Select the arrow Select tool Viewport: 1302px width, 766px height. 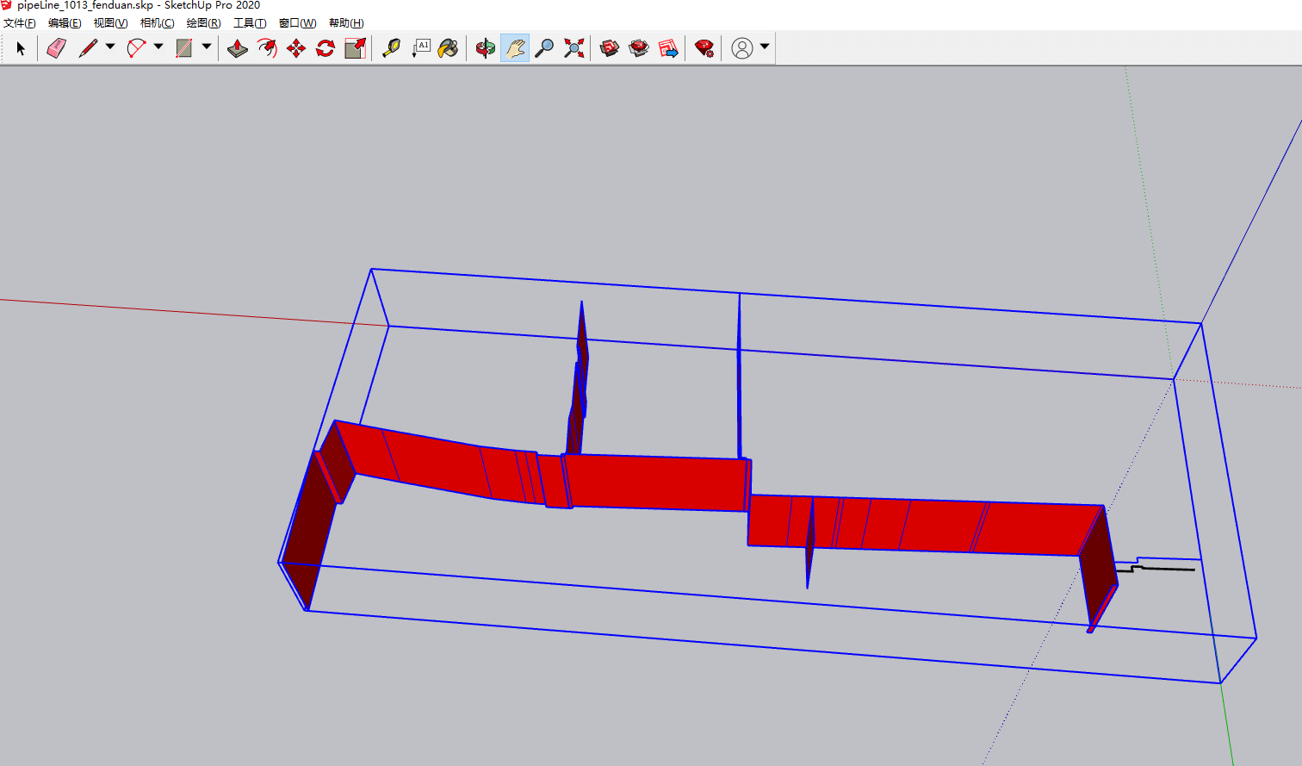(21, 48)
